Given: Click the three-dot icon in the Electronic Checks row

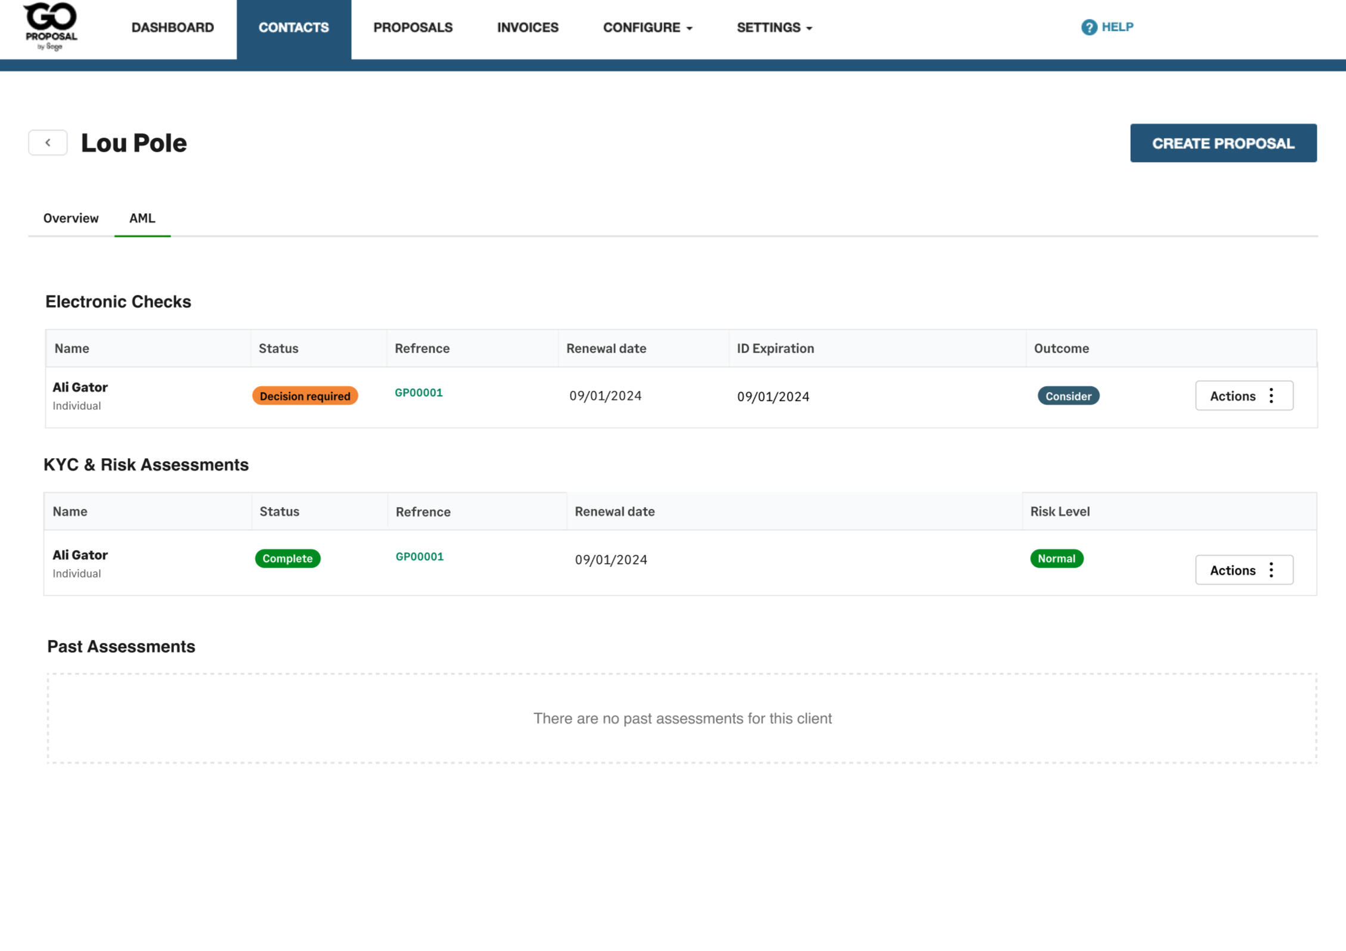Looking at the screenshot, I should 1271,396.
